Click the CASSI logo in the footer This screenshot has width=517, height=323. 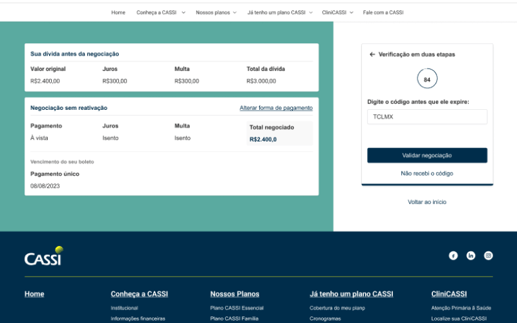point(44,256)
